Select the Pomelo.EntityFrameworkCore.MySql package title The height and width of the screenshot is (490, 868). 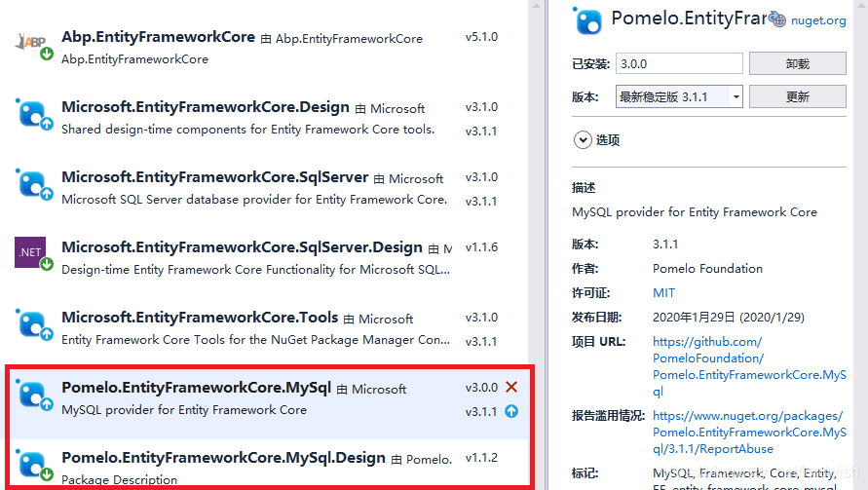tap(197, 388)
